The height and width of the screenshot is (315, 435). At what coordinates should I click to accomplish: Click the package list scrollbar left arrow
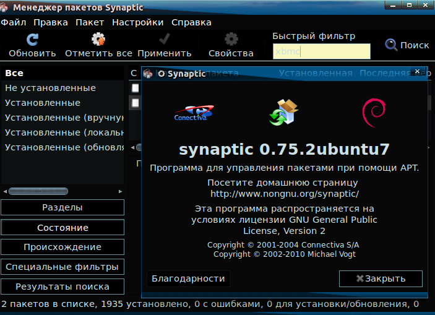[132, 148]
